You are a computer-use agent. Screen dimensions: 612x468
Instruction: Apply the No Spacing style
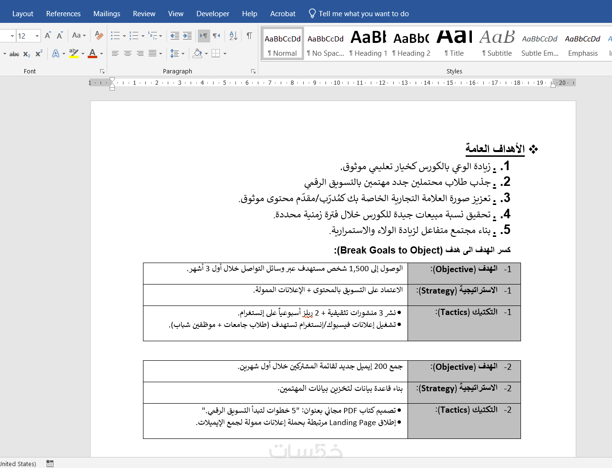click(x=326, y=43)
